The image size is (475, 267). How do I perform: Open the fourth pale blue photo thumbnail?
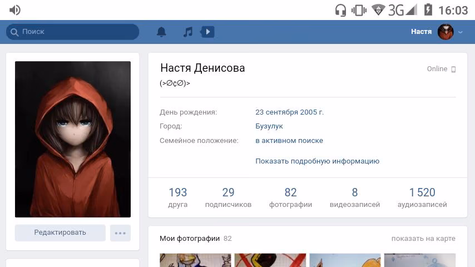[420, 260]
